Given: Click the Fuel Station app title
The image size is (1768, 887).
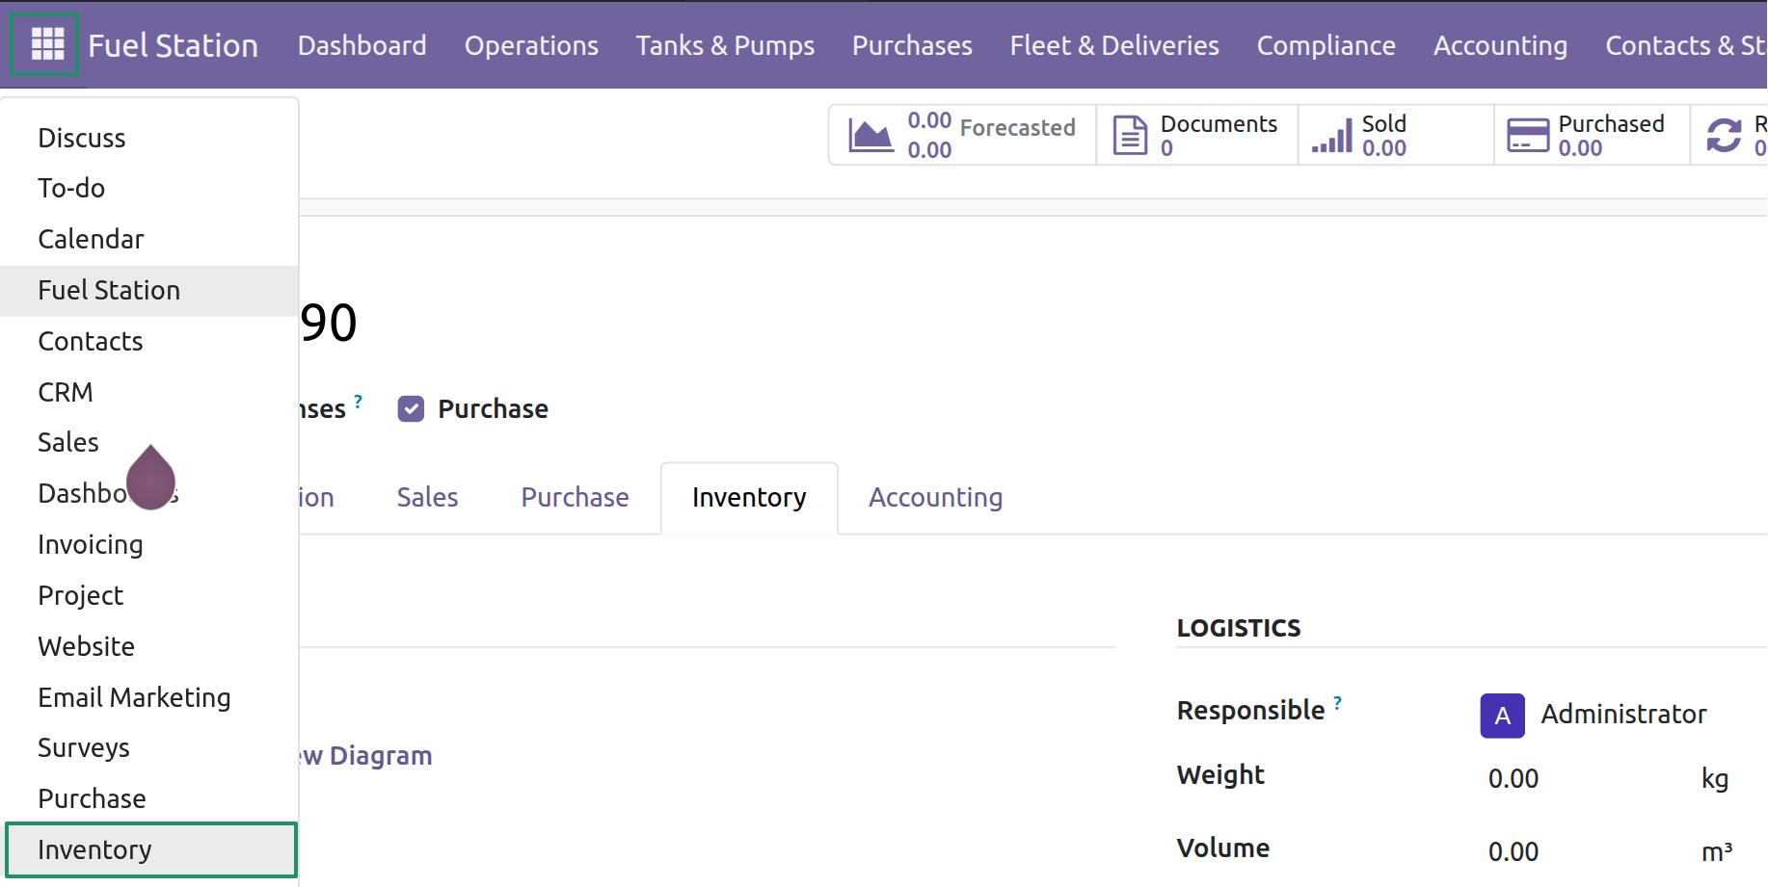Looking at the screenshot, I should coord(173,45).
